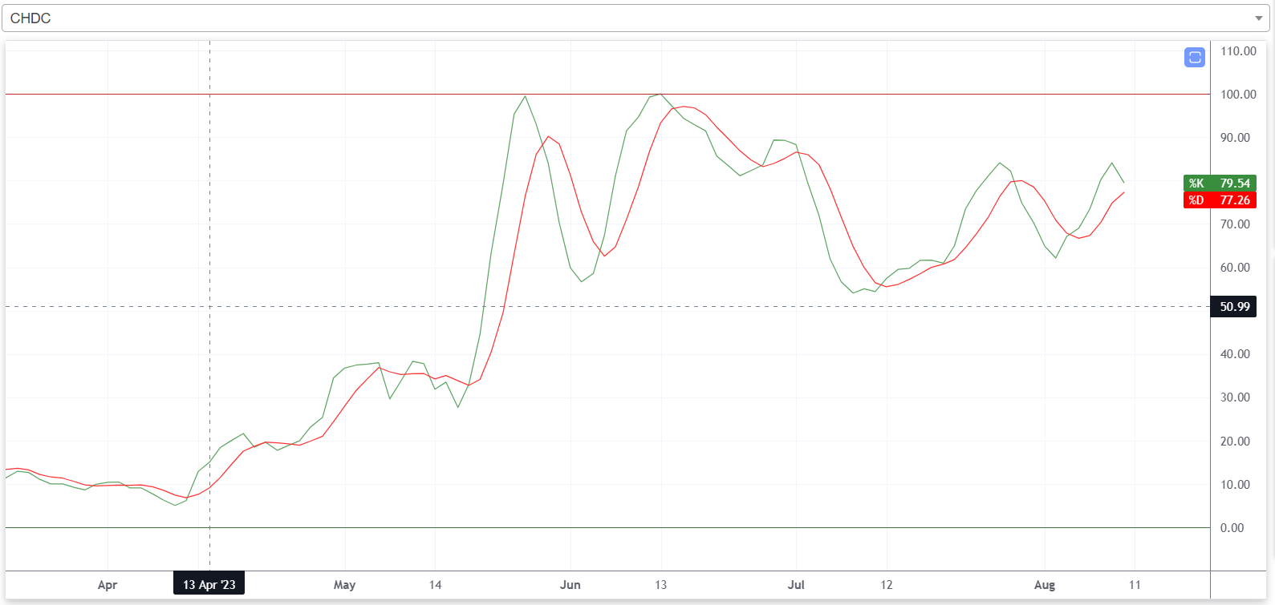This screenshot has height=605, width=1275.
Task: Click the red %D 77.26 value label
Action: point(1220,200)
